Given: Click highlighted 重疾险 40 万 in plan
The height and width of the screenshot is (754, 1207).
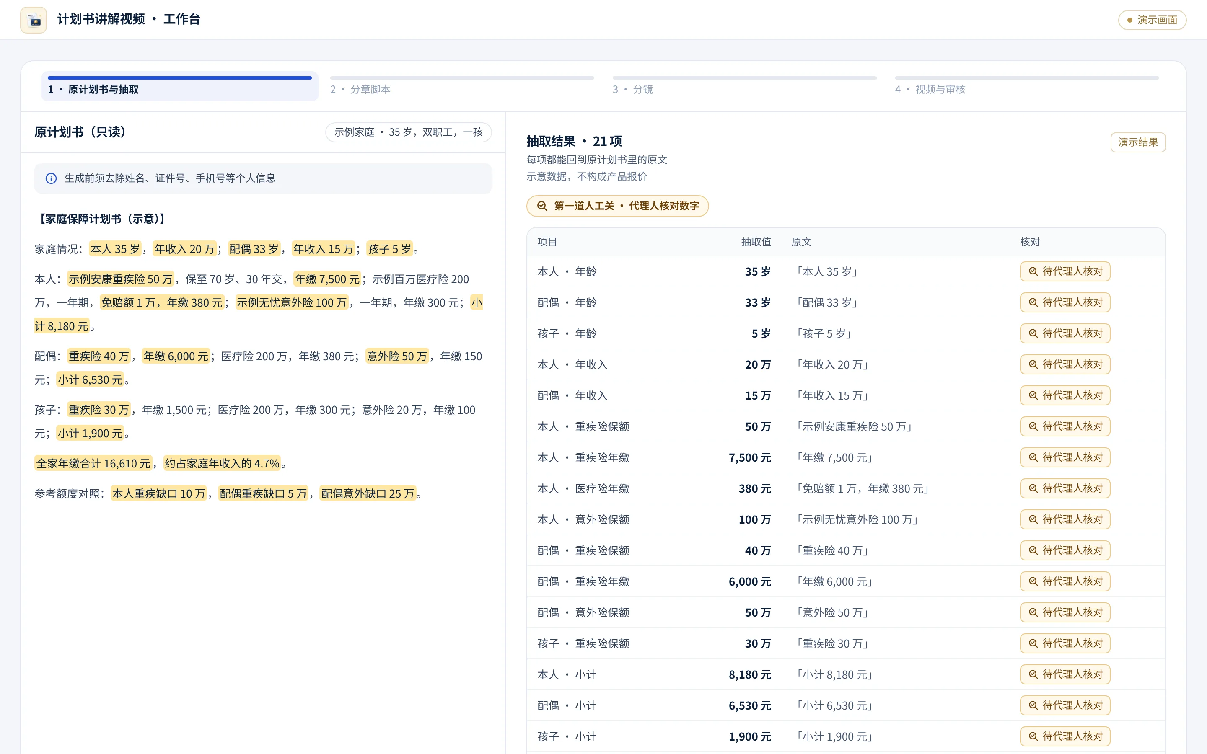Looking at the screenshot, I should [99, 356].
